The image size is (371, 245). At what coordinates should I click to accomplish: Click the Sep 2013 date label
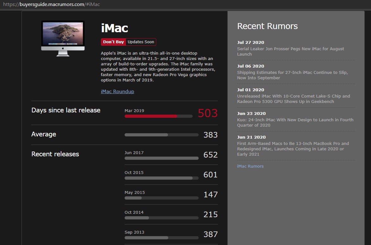134,232
